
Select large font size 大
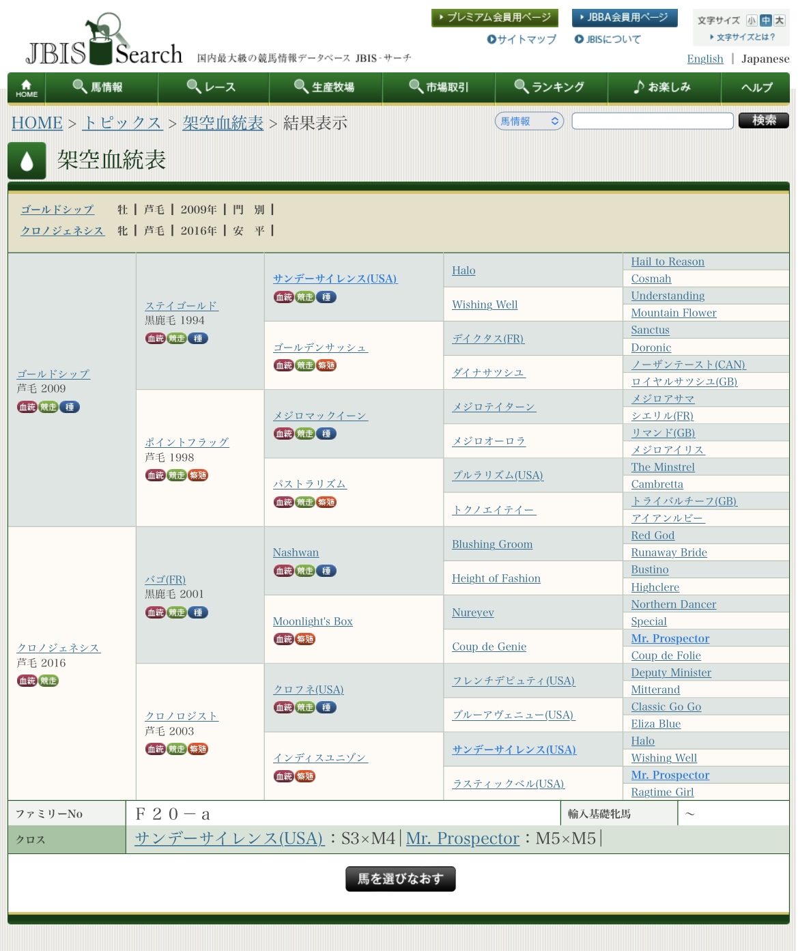point(779,20)
